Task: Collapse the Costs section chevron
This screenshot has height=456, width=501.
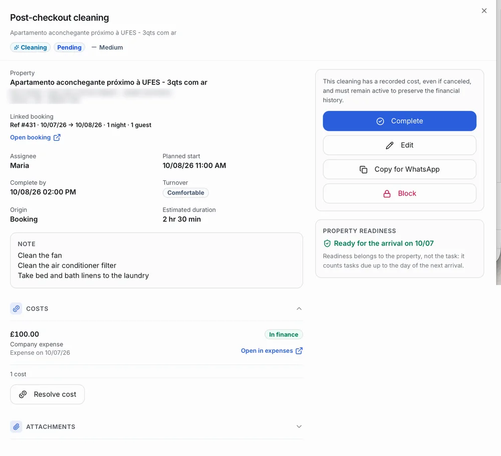Action: coord(299,308)
